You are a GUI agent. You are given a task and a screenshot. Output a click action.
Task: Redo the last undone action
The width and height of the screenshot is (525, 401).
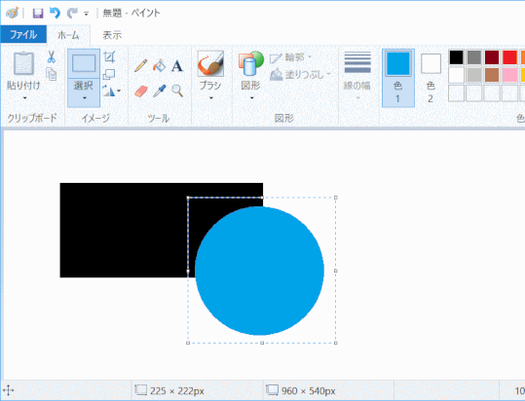pyautogui.click(x=72, y=13)
